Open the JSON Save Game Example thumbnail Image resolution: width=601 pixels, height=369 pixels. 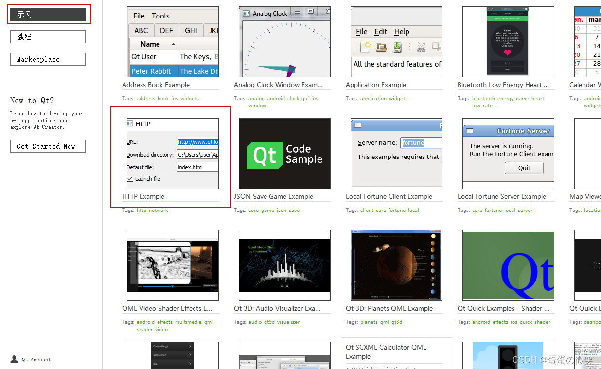pyautogui.click(x=284, y=153)
